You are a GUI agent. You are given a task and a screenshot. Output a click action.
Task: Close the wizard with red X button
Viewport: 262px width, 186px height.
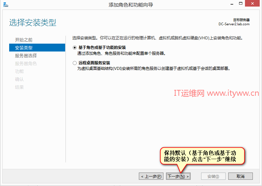click(x=252, y=3)
